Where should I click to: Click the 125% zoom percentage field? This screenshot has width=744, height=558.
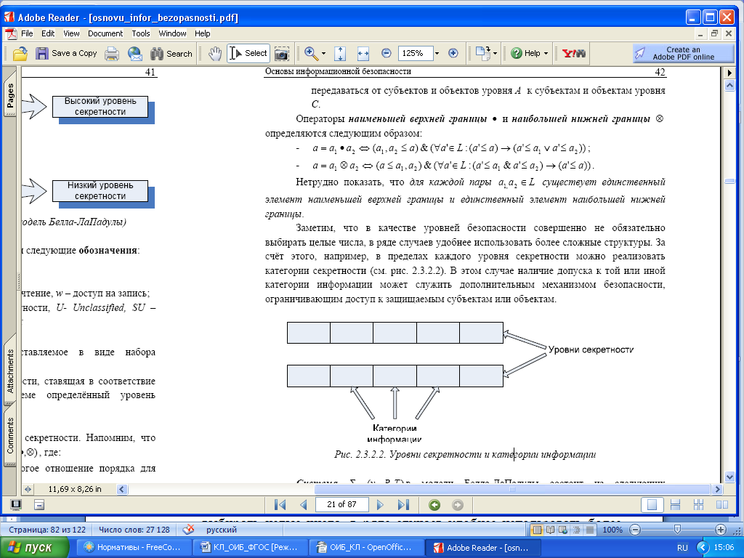(x=416, y=53)
